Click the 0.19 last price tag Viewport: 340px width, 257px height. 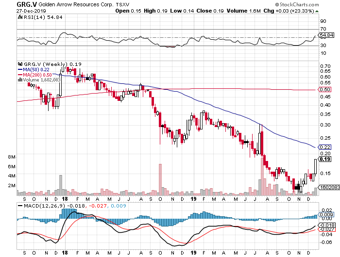(x=324, y=159)
